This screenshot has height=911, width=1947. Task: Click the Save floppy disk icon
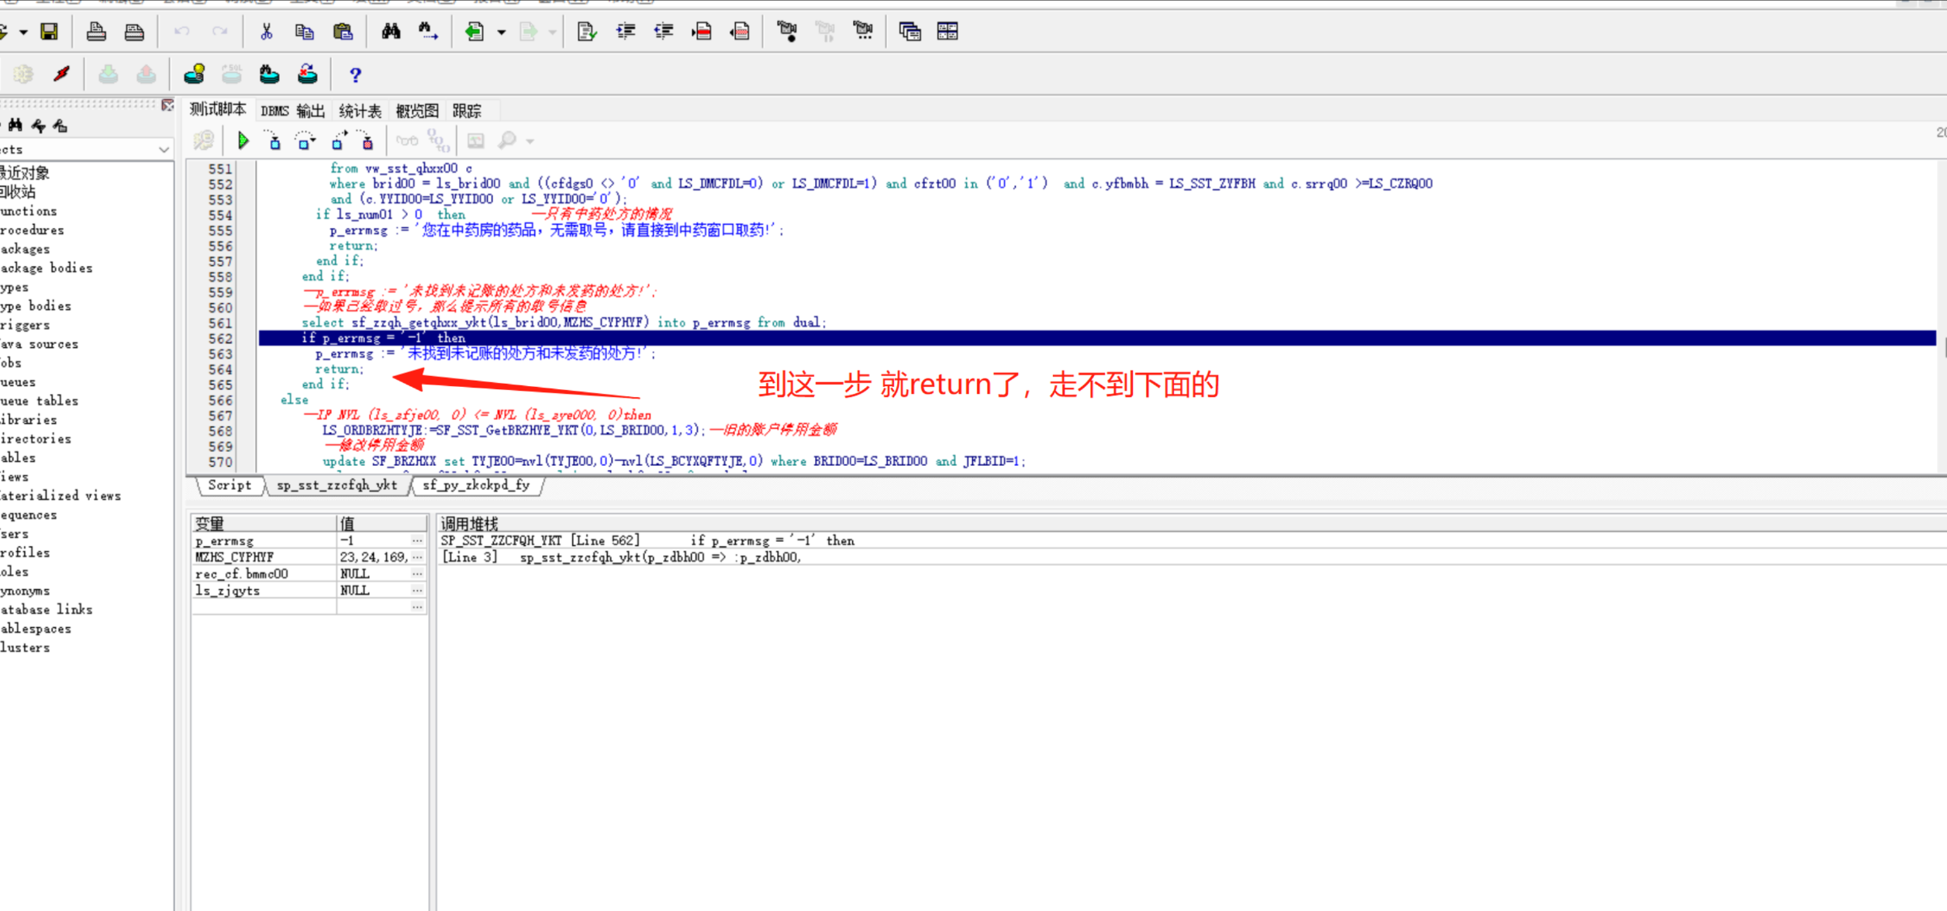(x=49, y=31)
